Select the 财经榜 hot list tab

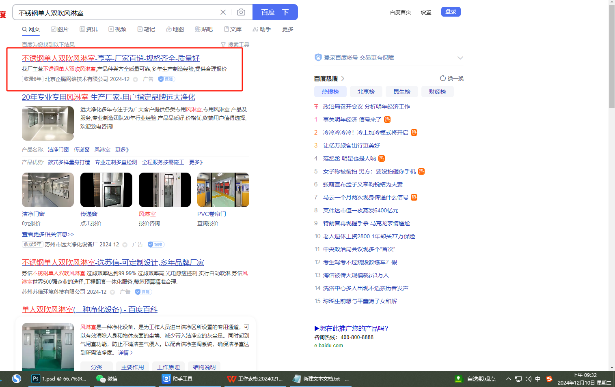pyautogui.click(x=437, y=92)
